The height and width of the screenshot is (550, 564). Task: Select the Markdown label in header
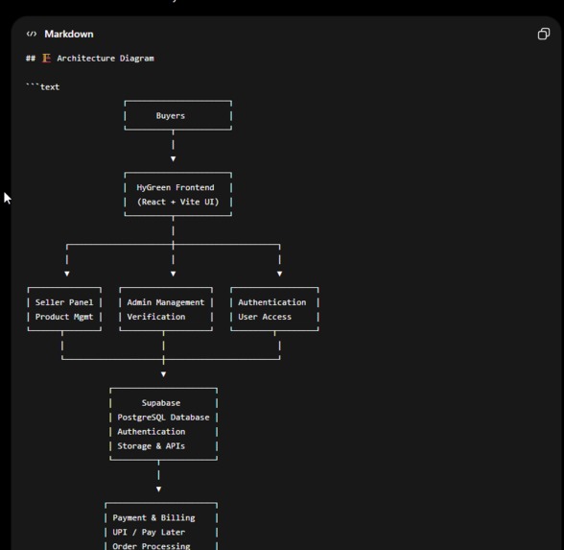point(69,34)
